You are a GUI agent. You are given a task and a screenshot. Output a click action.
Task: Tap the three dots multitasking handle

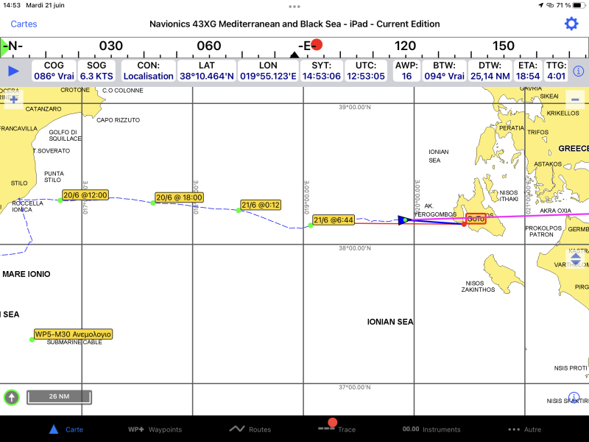[294, 7]
